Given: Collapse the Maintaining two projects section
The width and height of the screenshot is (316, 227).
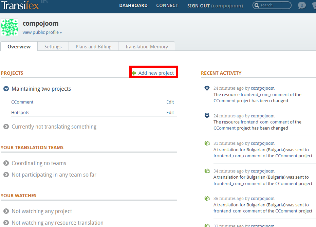Looking at the screenshot, I should [6, 89].
